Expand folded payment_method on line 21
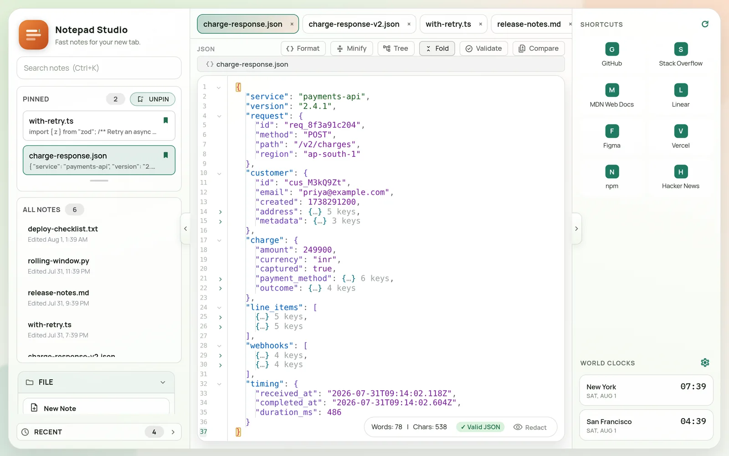This screenshot has width=729, height=456. [x=221, y=279]
